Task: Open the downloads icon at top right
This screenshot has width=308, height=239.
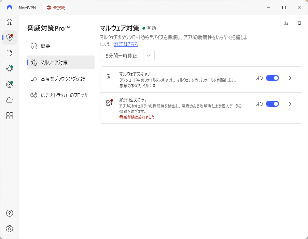Action: (286, 23)
